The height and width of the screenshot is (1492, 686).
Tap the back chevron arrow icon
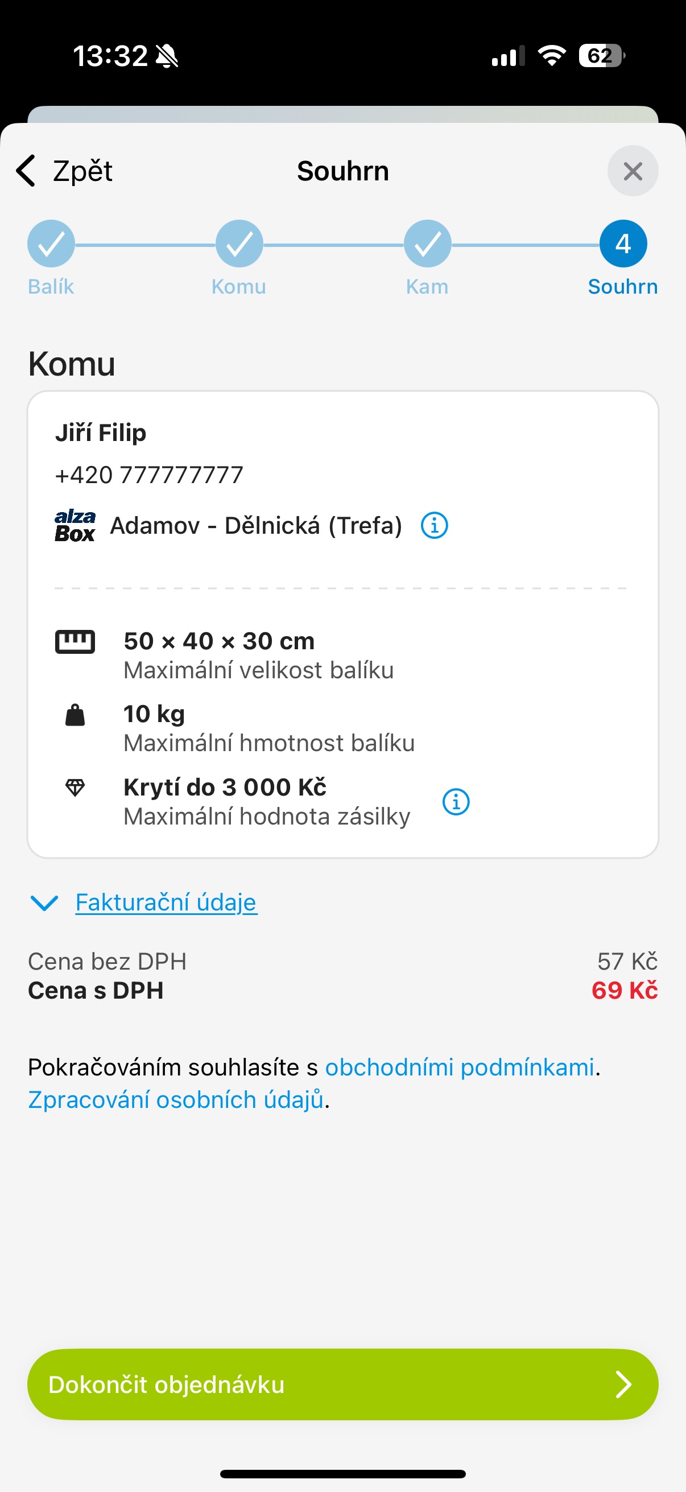click(26, 171)
